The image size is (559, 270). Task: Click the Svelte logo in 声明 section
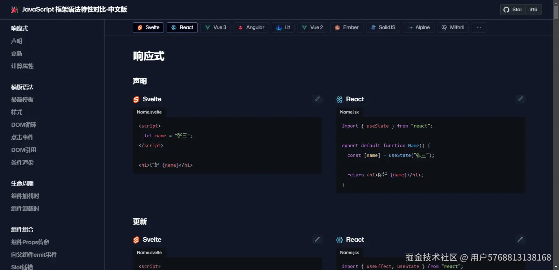136,100
